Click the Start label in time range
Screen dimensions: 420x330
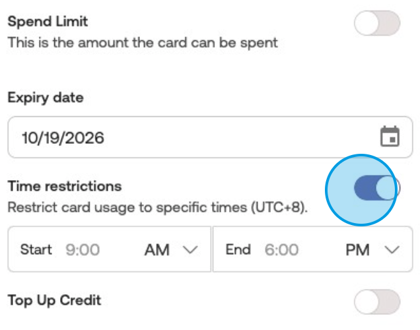[36, 249]
